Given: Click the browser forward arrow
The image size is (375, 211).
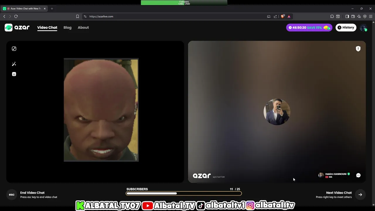Looking at the screenshot, I should 10,16.
